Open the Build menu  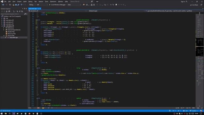point(25,2)
